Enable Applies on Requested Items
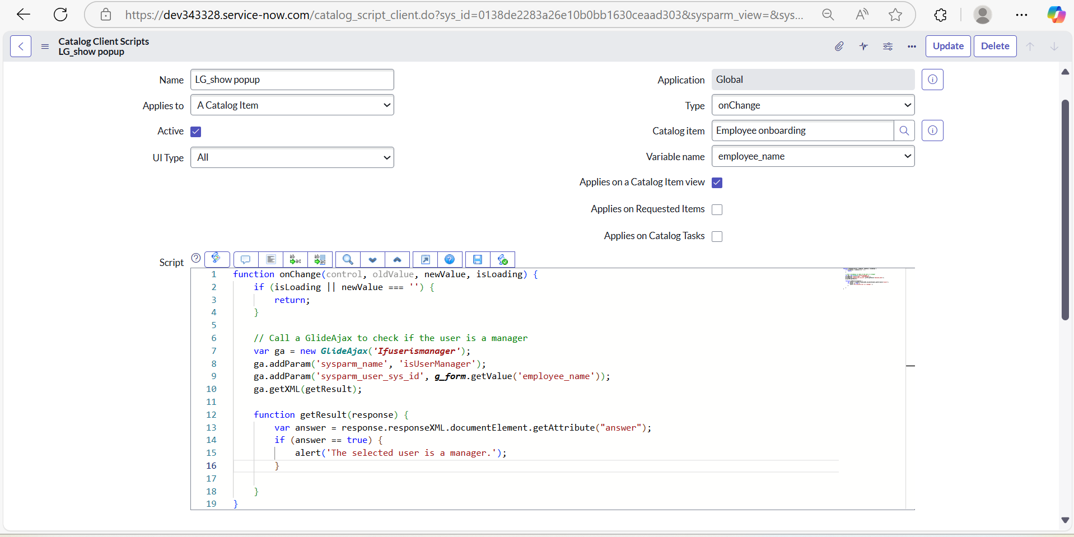1074x537 pixels. 717,209
